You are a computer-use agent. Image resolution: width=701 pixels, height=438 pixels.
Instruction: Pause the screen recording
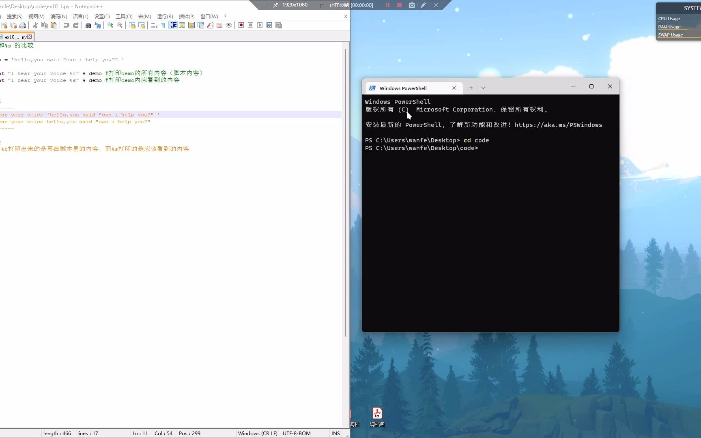point(387,5)
